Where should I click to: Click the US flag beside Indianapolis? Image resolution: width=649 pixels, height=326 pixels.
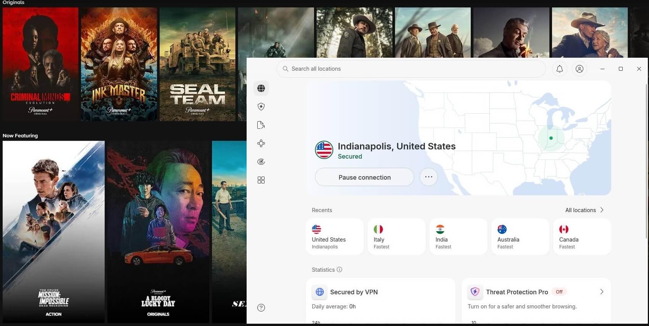click(x=324, y=150)
